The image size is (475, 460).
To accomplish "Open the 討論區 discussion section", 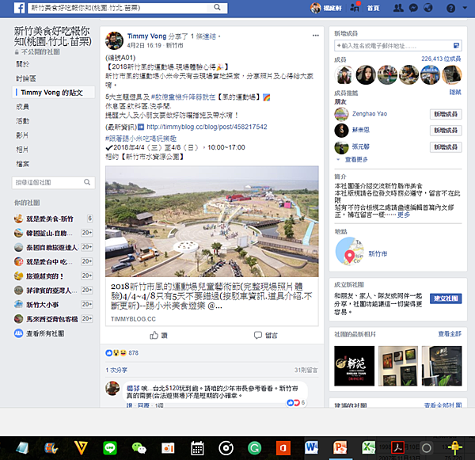I will 26,79.
